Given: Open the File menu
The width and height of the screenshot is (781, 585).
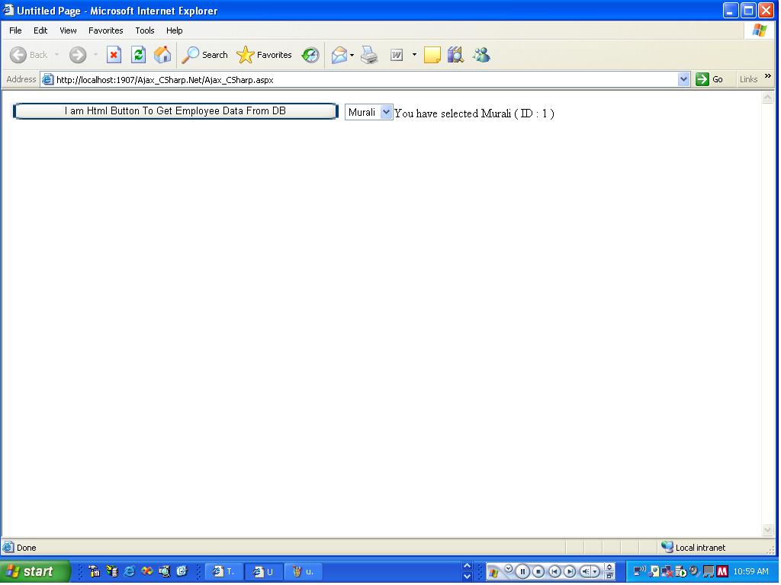Looking at the screenshot, I should 15,30.
